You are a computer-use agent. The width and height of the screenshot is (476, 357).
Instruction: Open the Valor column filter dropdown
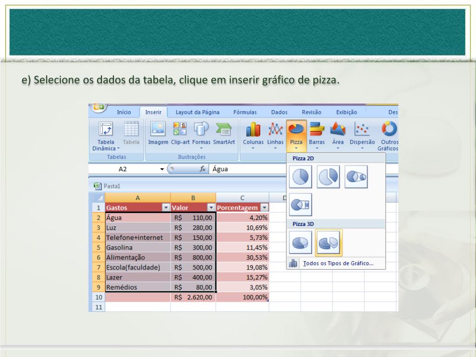(x=211, y=208)
